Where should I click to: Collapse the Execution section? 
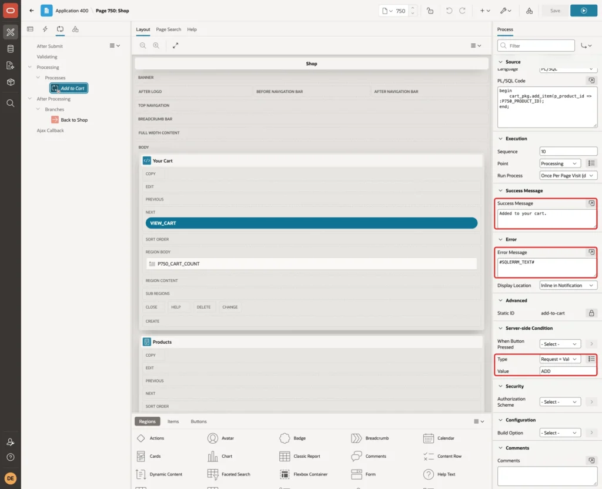[x=500, y=139]
